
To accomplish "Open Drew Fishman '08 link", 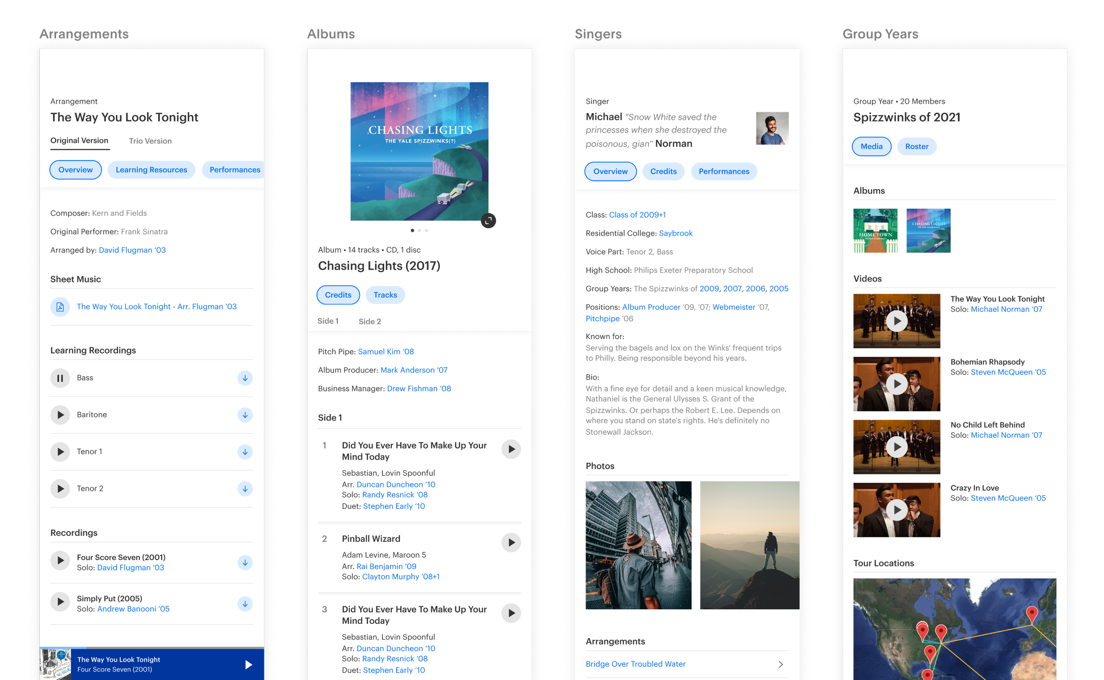I will [419, 388].
